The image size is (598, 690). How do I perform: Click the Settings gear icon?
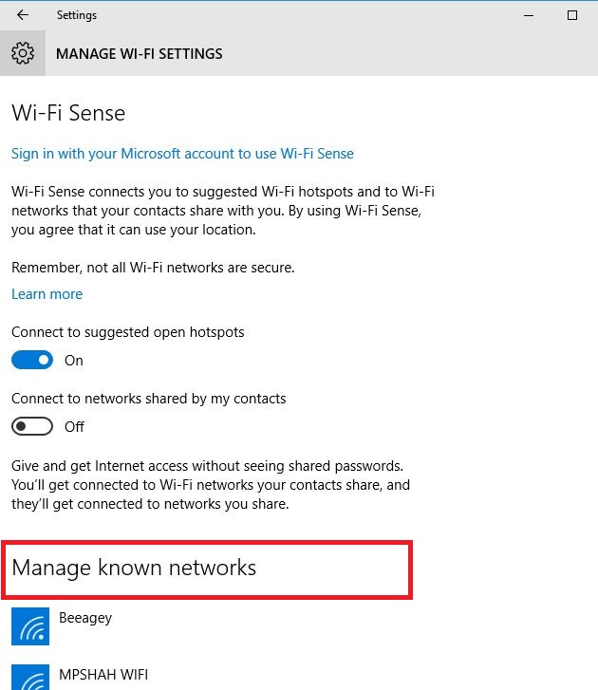tap(23, 53)
